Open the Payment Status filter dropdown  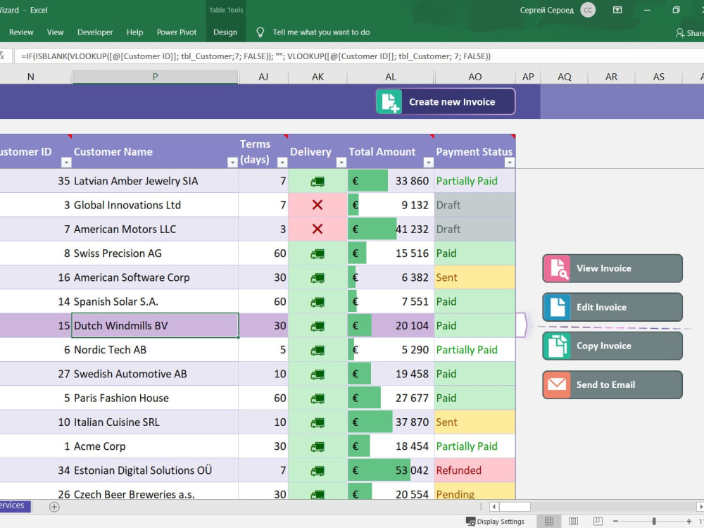[x=509, y=163]
